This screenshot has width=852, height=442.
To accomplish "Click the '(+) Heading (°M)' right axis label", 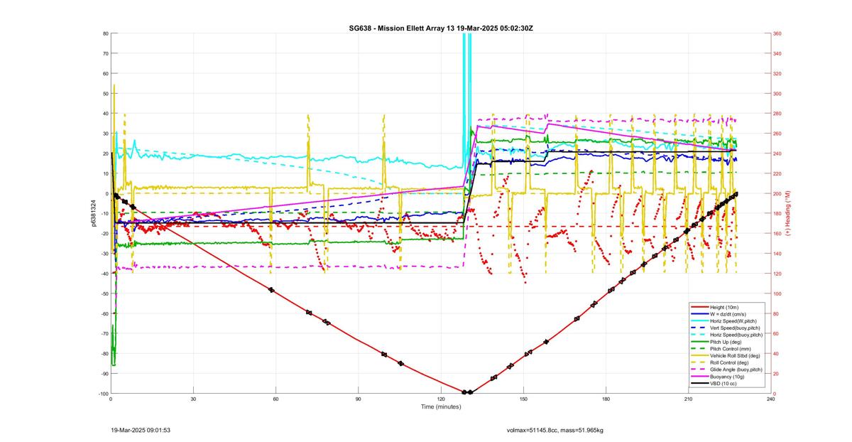I will coord(787,213).
